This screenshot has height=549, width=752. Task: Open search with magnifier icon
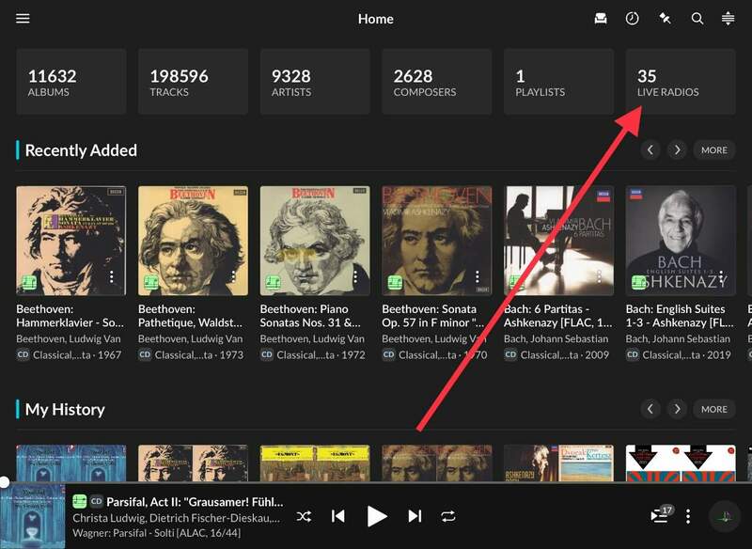697,19
